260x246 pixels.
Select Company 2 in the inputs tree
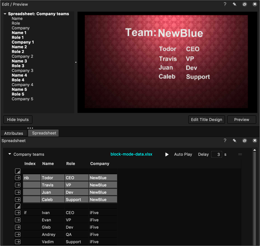(x=23, y=56)
